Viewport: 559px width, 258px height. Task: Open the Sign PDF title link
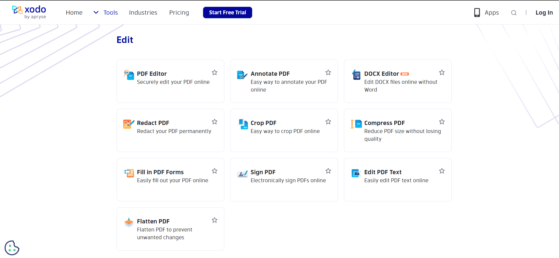pos(263,172)
